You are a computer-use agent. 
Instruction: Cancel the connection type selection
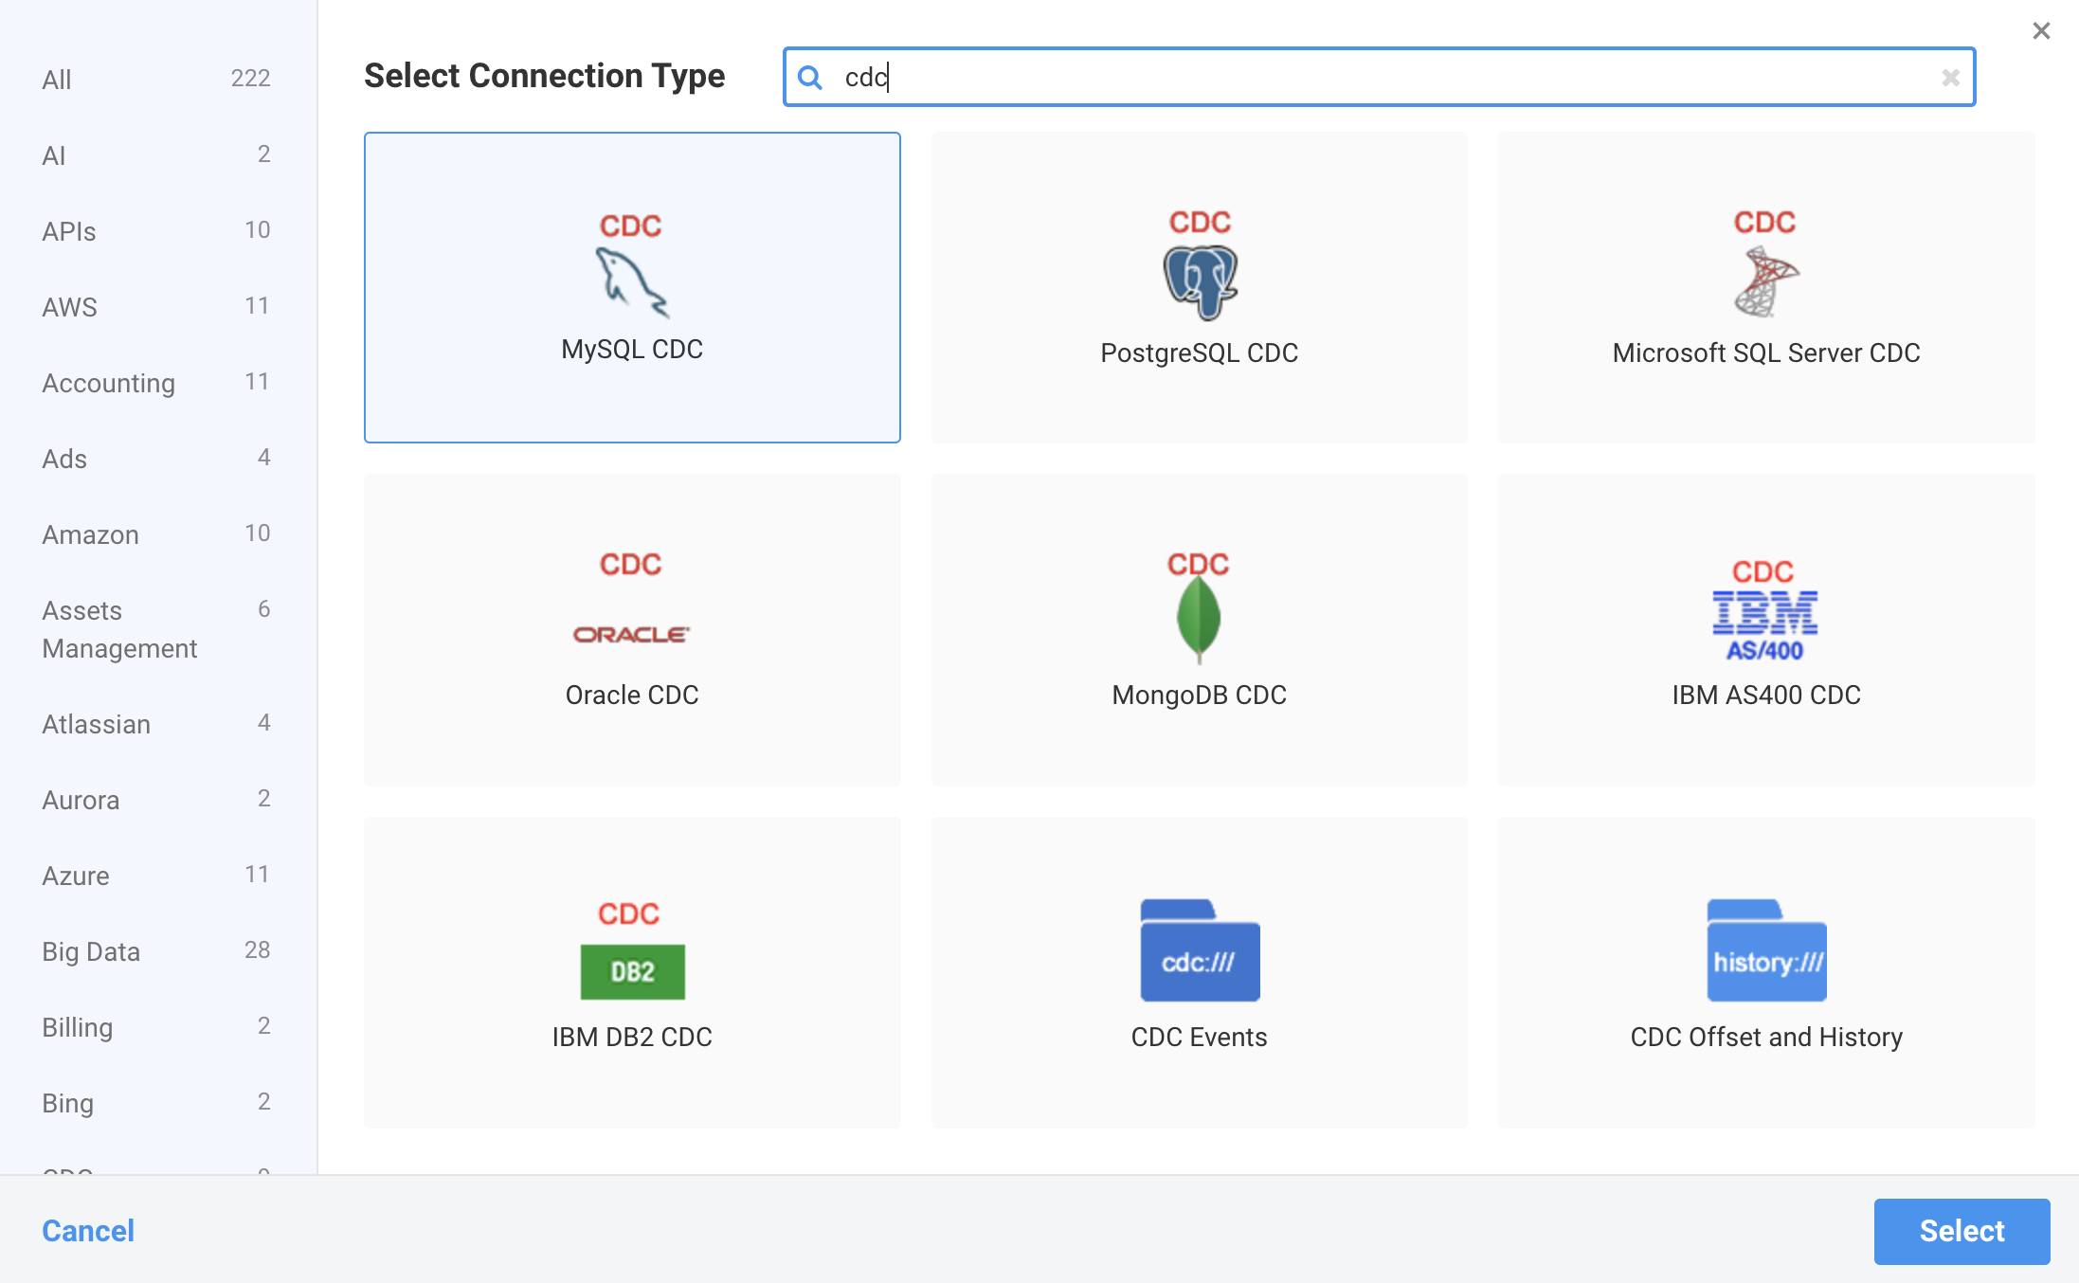click(x=87, y=1231)
